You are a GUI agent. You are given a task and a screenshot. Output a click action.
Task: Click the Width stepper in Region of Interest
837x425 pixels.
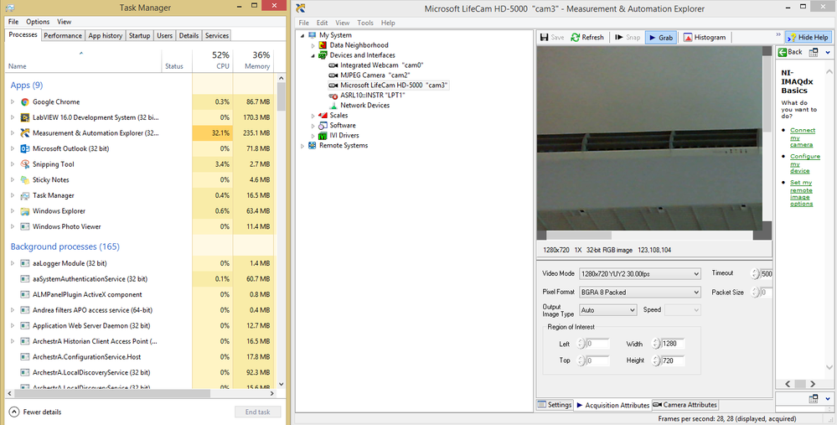(656, 344)
